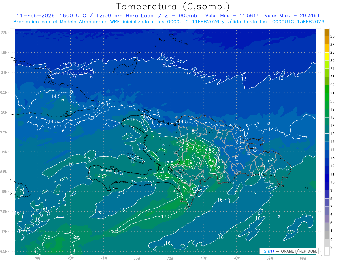Pick the green swatch between 20 and 21

[327, 97]
